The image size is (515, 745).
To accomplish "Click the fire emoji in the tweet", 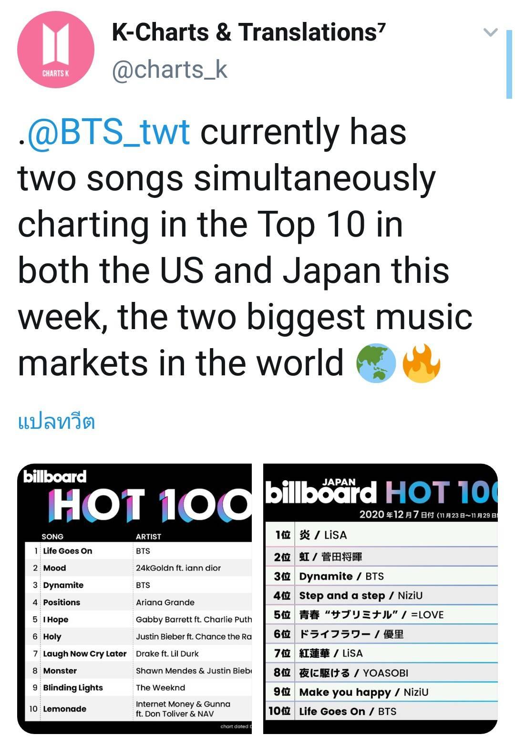I will coord(421,362).
